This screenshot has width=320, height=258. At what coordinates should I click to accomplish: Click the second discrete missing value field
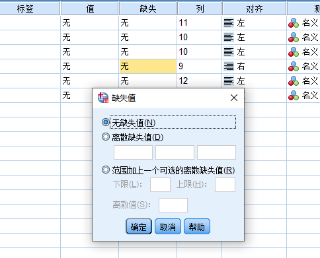175,152
